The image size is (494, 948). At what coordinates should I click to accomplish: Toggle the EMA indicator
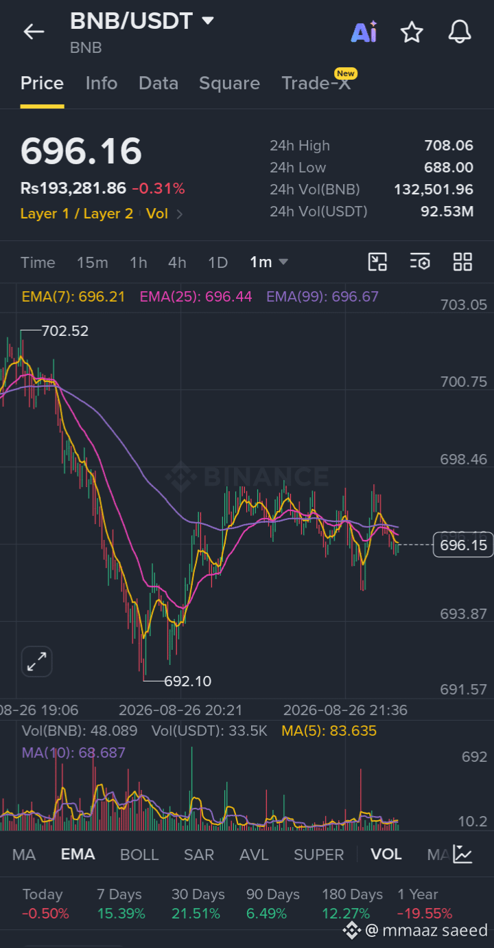coord(78,855)
